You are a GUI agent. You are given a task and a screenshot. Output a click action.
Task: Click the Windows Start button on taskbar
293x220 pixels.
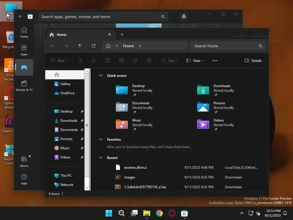point(109,213)
